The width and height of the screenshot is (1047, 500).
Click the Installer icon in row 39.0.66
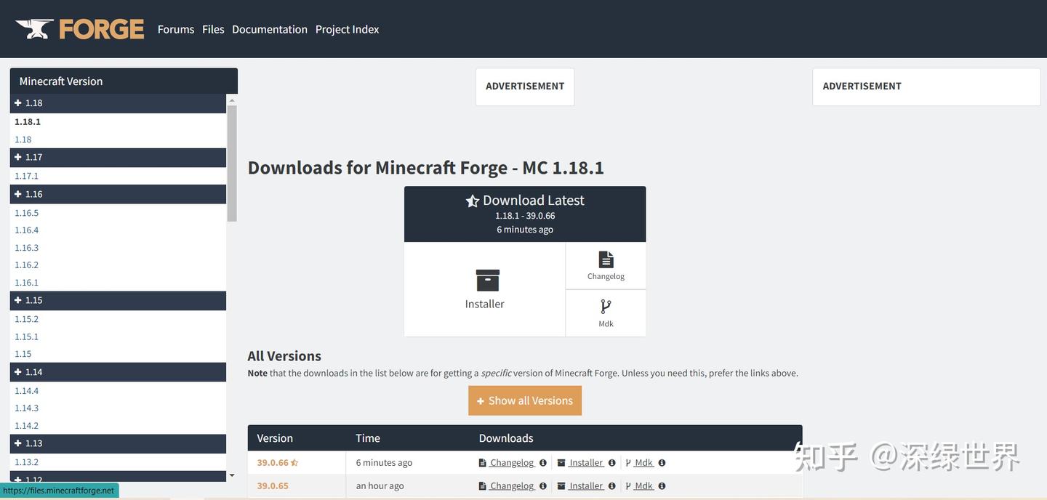coord(561,461)
